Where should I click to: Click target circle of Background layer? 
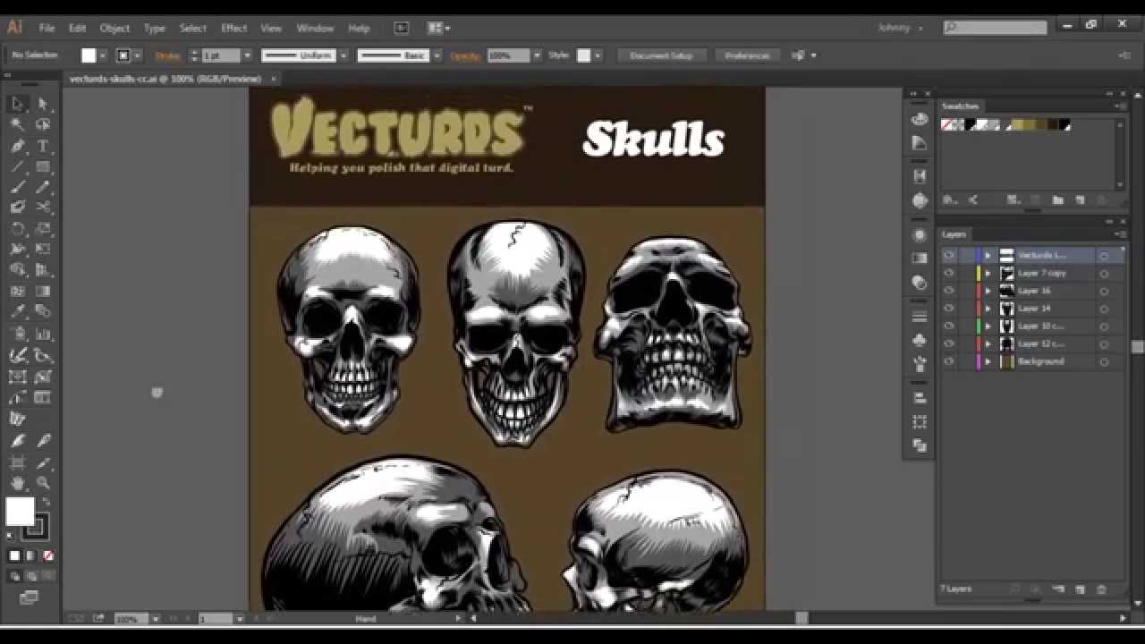[x=1104, y=362]
